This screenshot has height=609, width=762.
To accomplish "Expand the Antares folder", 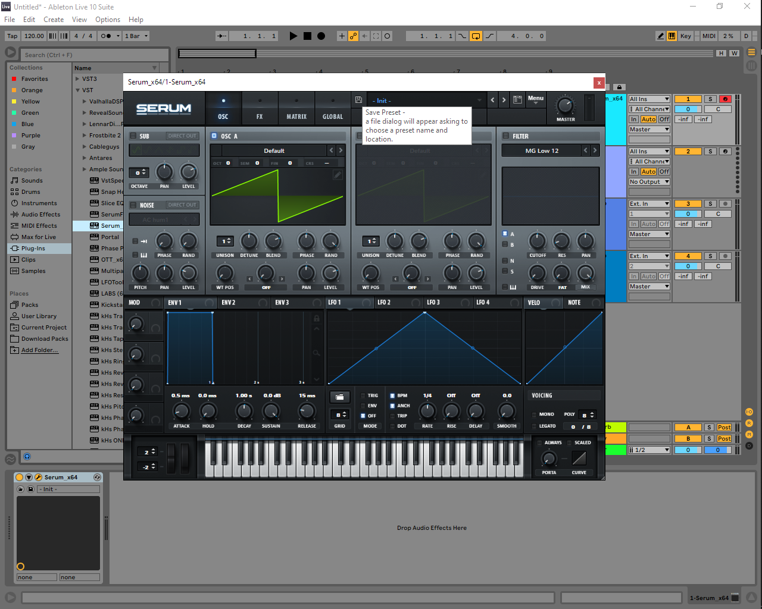I will click(85, 158).
